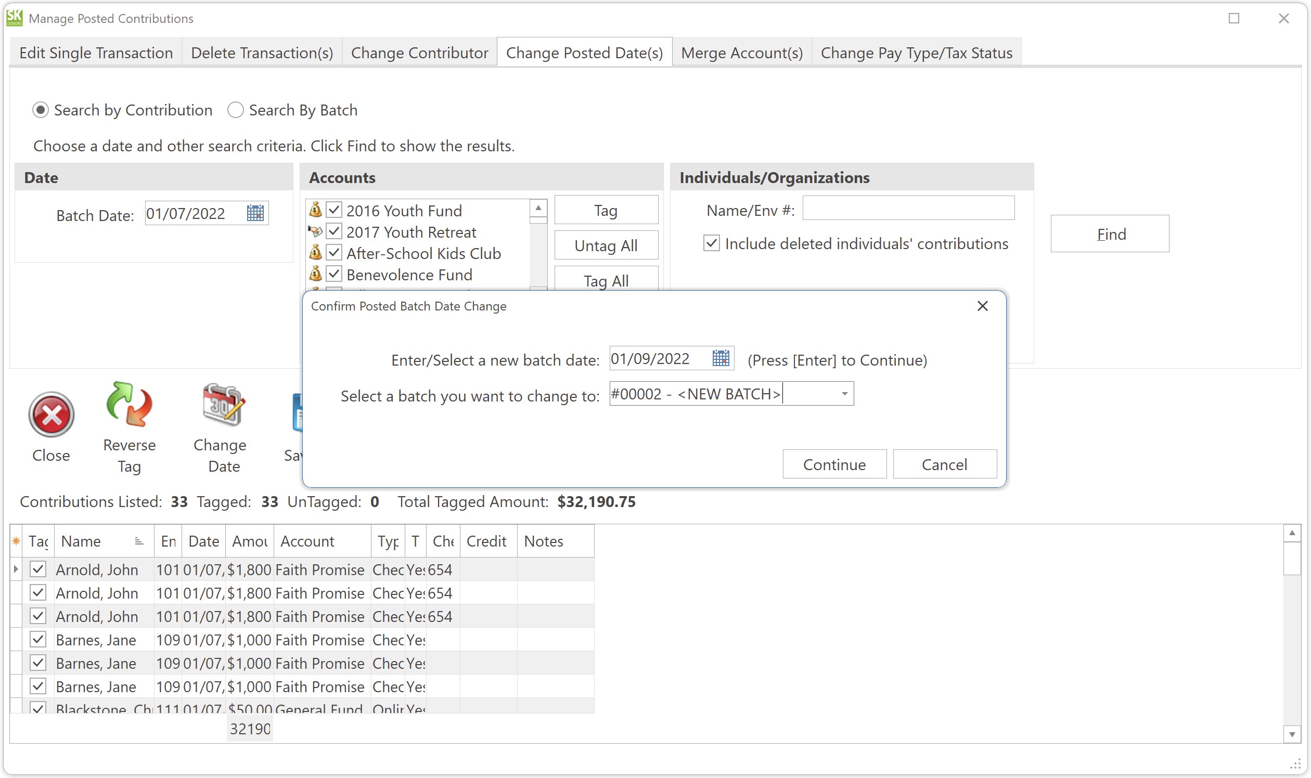Screen dimensions: 1311x778
Task: Click the red Close toolbar icon
Action: point(51,415)
